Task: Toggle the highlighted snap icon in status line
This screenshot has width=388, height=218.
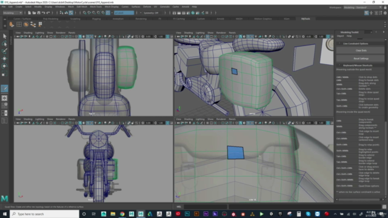Action: (108, 13)
